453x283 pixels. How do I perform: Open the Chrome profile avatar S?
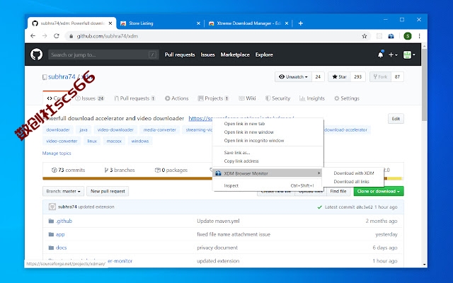tap(408, 36)
